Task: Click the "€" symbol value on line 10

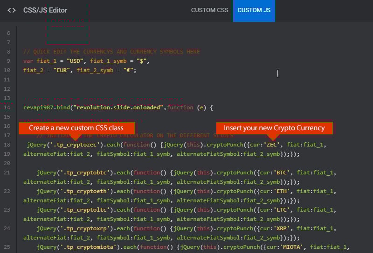Action: (129, 70)
